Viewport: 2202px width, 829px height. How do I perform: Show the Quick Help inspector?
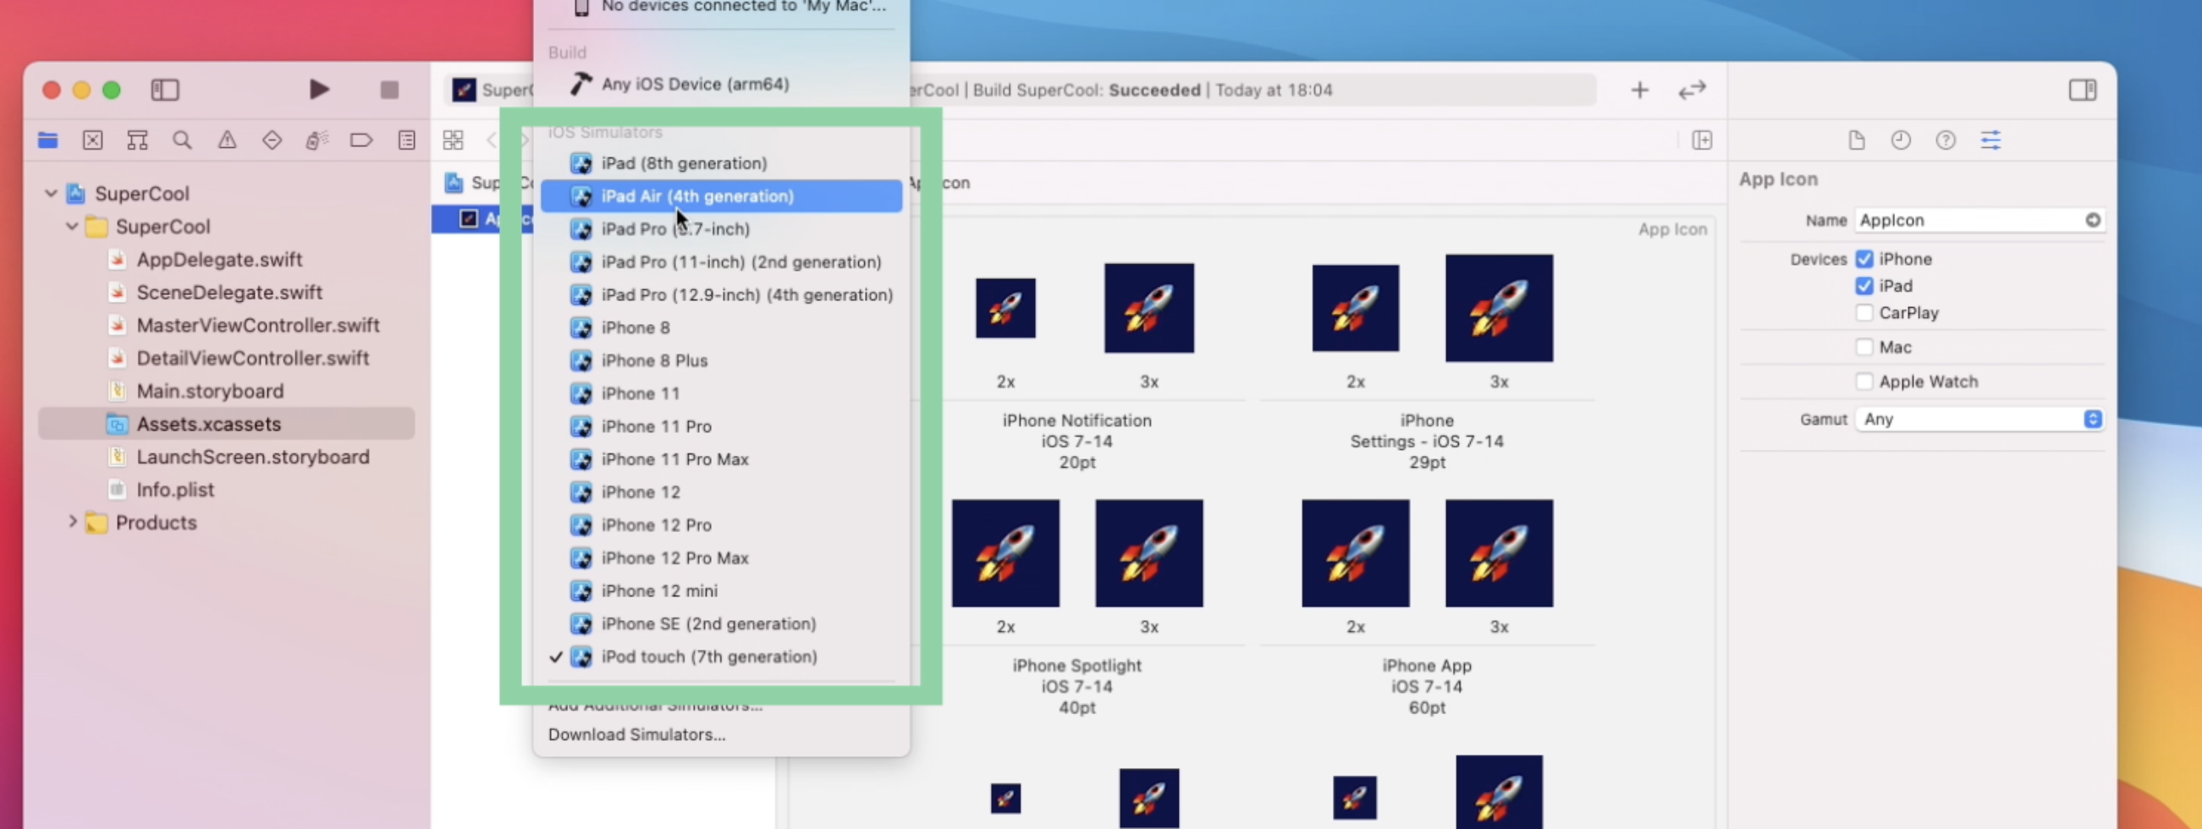1946,140
